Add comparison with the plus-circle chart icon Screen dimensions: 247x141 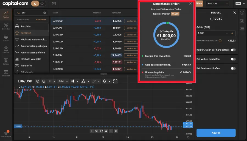pyautogui.click(x=38, y=81)
